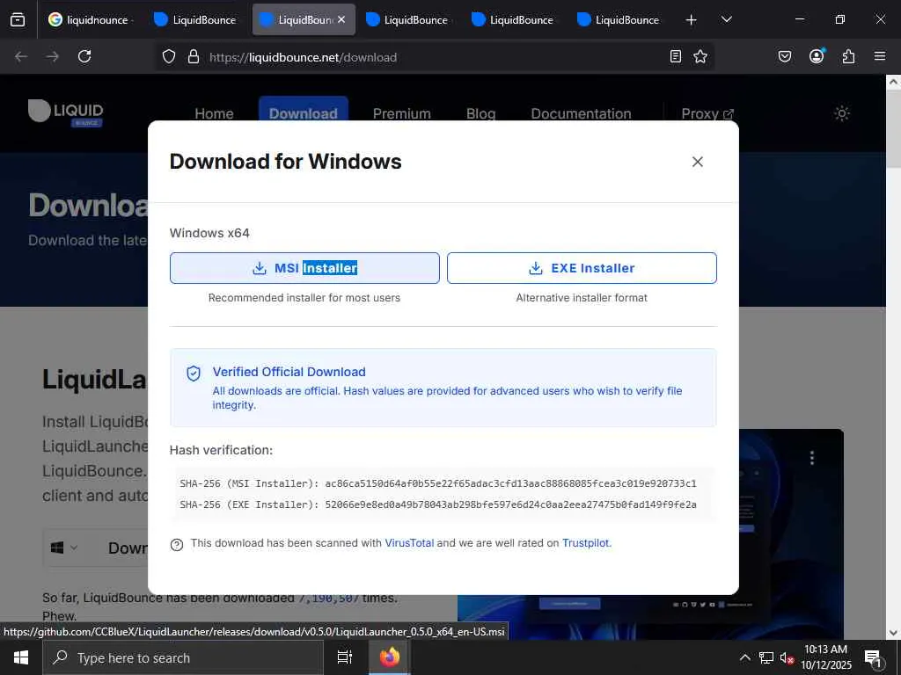Image resolution: width=901 pixels, height=675 pixels.
Task: Open video thumbnail three-dot menu
Action: [812, 457]
